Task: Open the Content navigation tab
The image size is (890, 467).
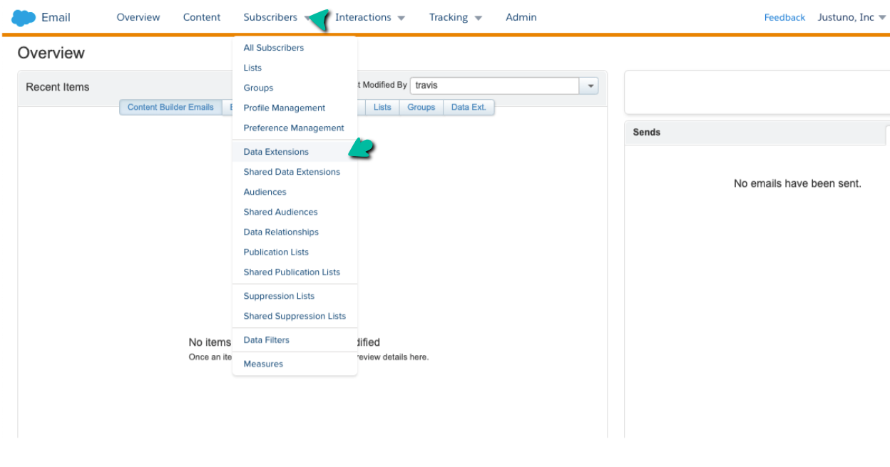Action: (x=202, y=17)
